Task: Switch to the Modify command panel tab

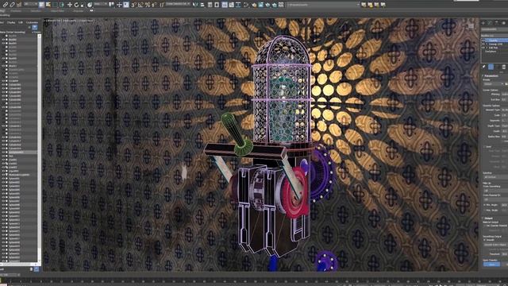Action: point(490,23)
